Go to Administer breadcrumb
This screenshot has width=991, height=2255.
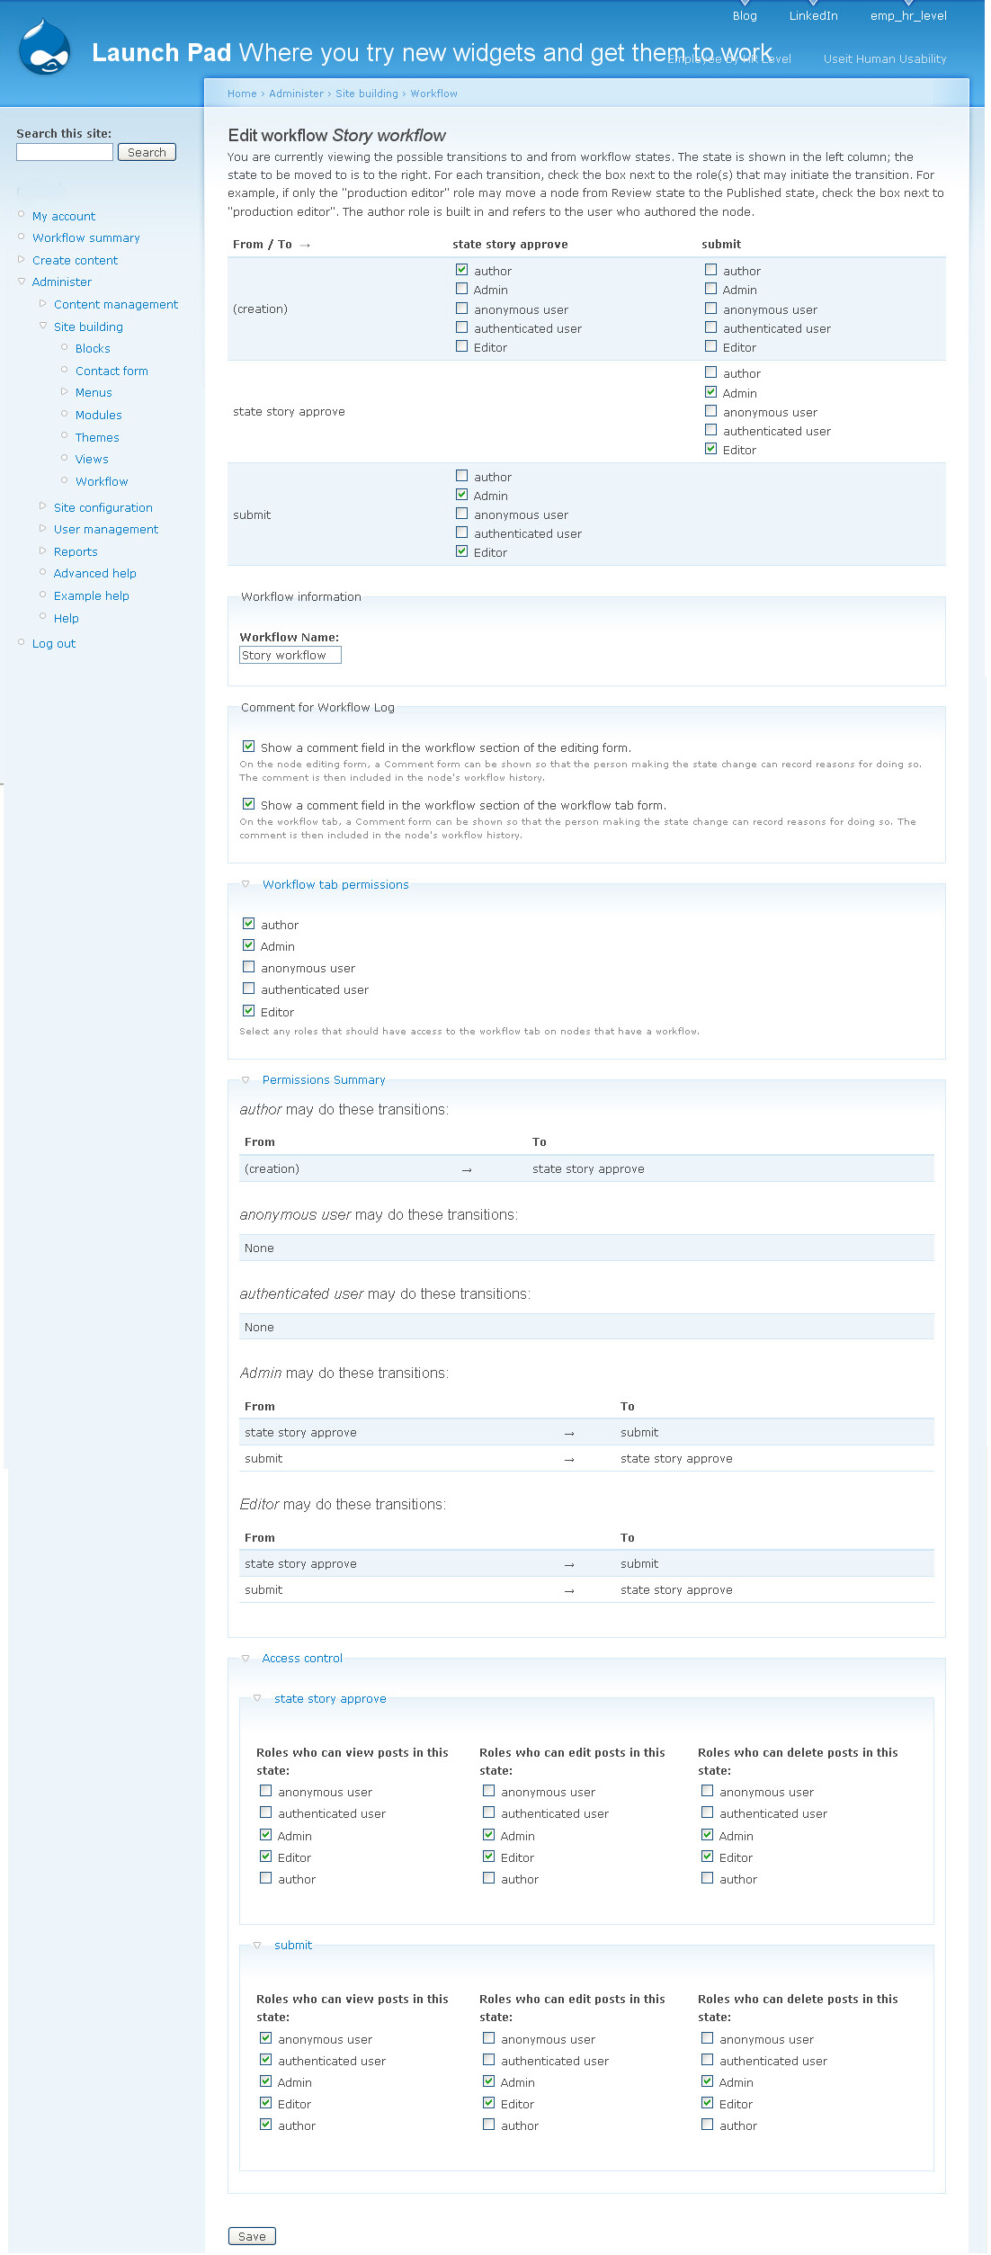(296, 94)
